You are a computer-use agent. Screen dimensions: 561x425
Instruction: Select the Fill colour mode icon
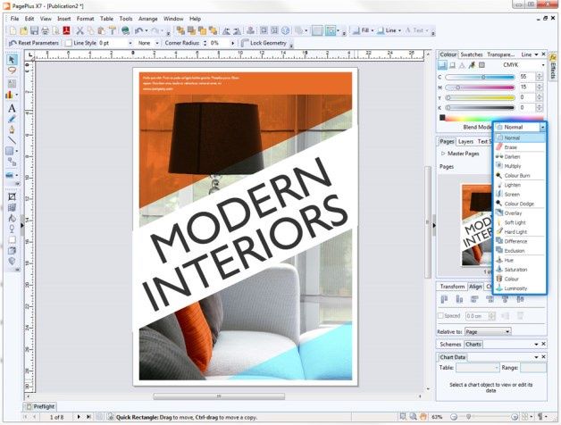[x=442, y=65]
